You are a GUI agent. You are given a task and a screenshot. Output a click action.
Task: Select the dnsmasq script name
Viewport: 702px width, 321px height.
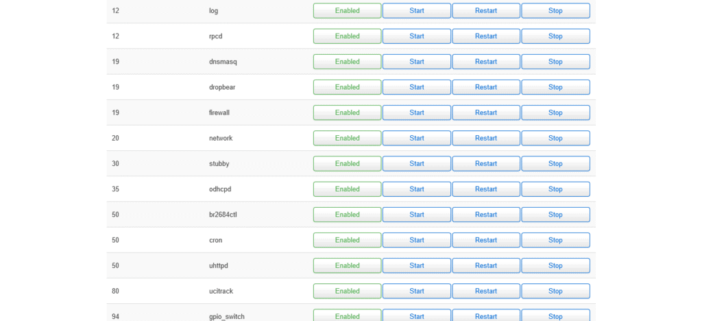pyautogui.click(x=223, y=62)
